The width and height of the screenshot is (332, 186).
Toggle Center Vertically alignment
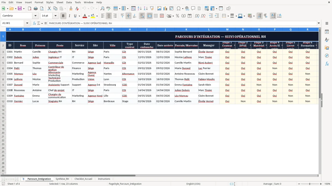click(128, 16)
